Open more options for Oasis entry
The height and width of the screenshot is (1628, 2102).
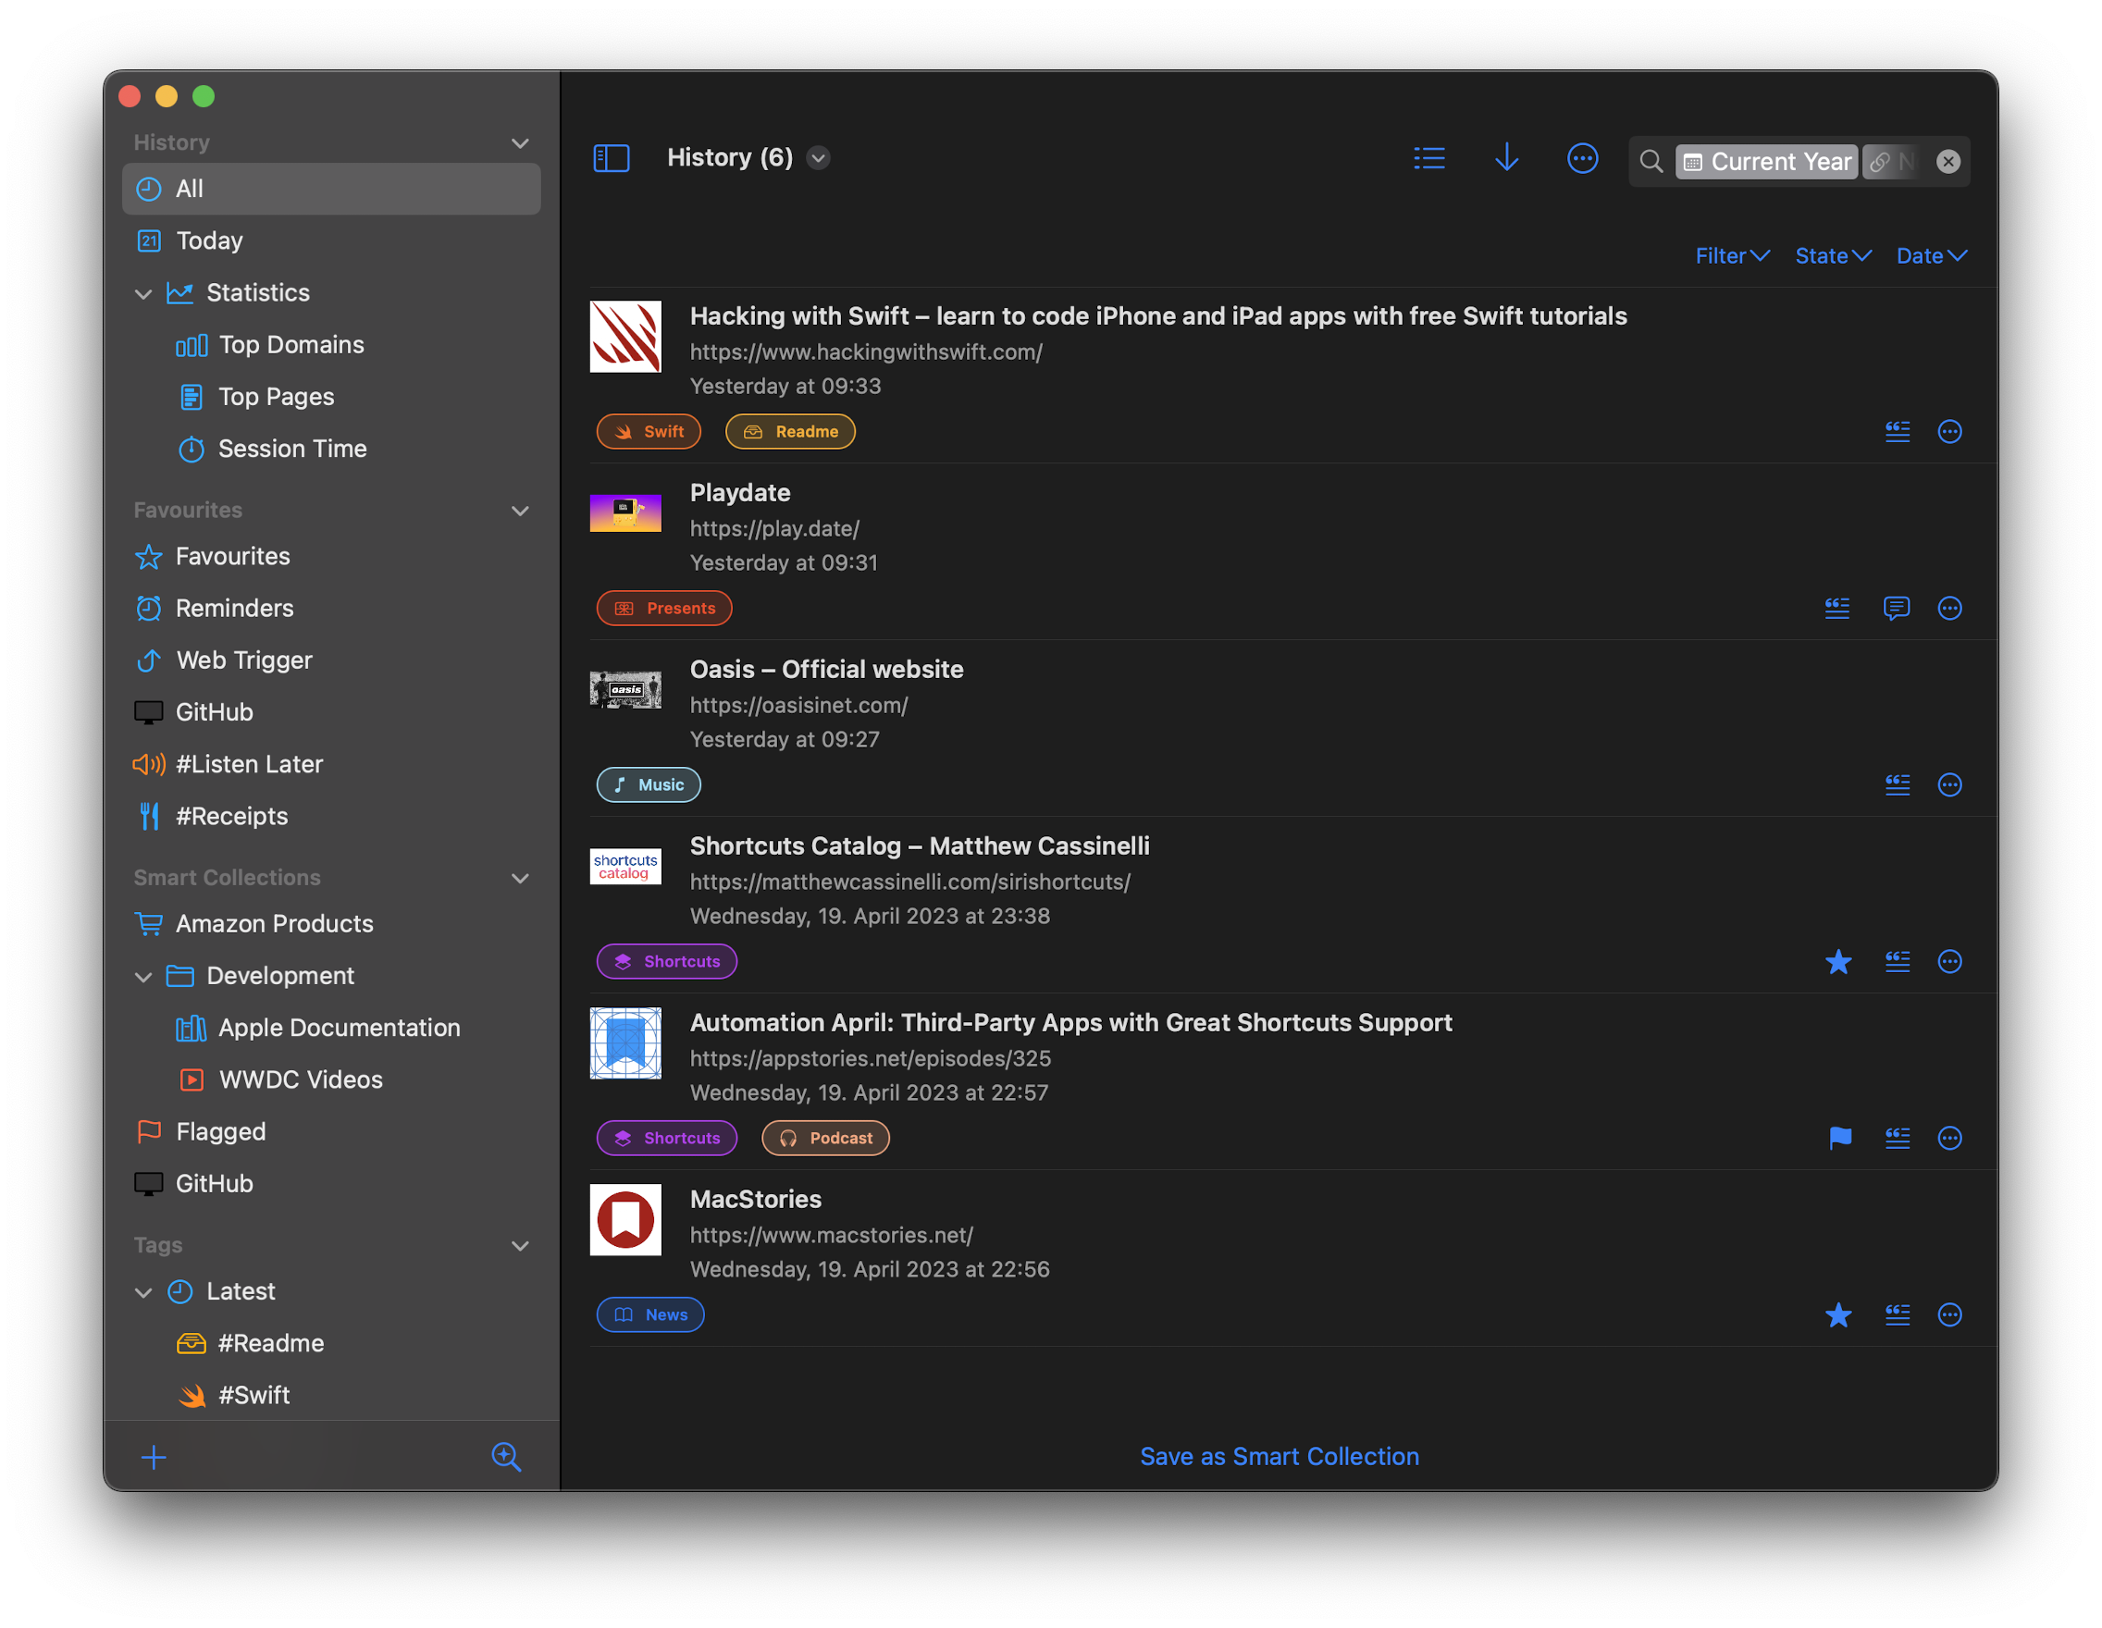tap(1949, 785)
